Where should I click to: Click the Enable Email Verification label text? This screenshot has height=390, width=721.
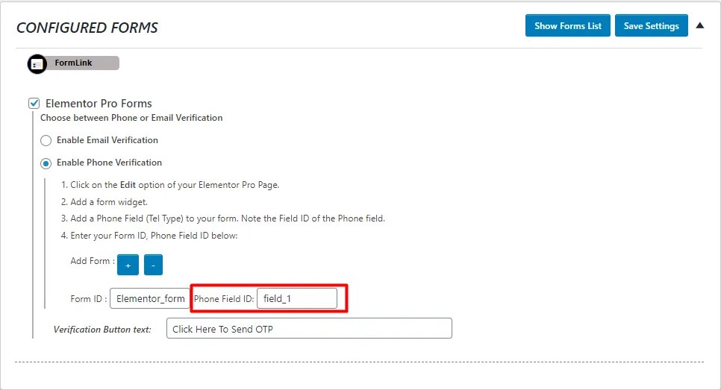pos(107,140)
